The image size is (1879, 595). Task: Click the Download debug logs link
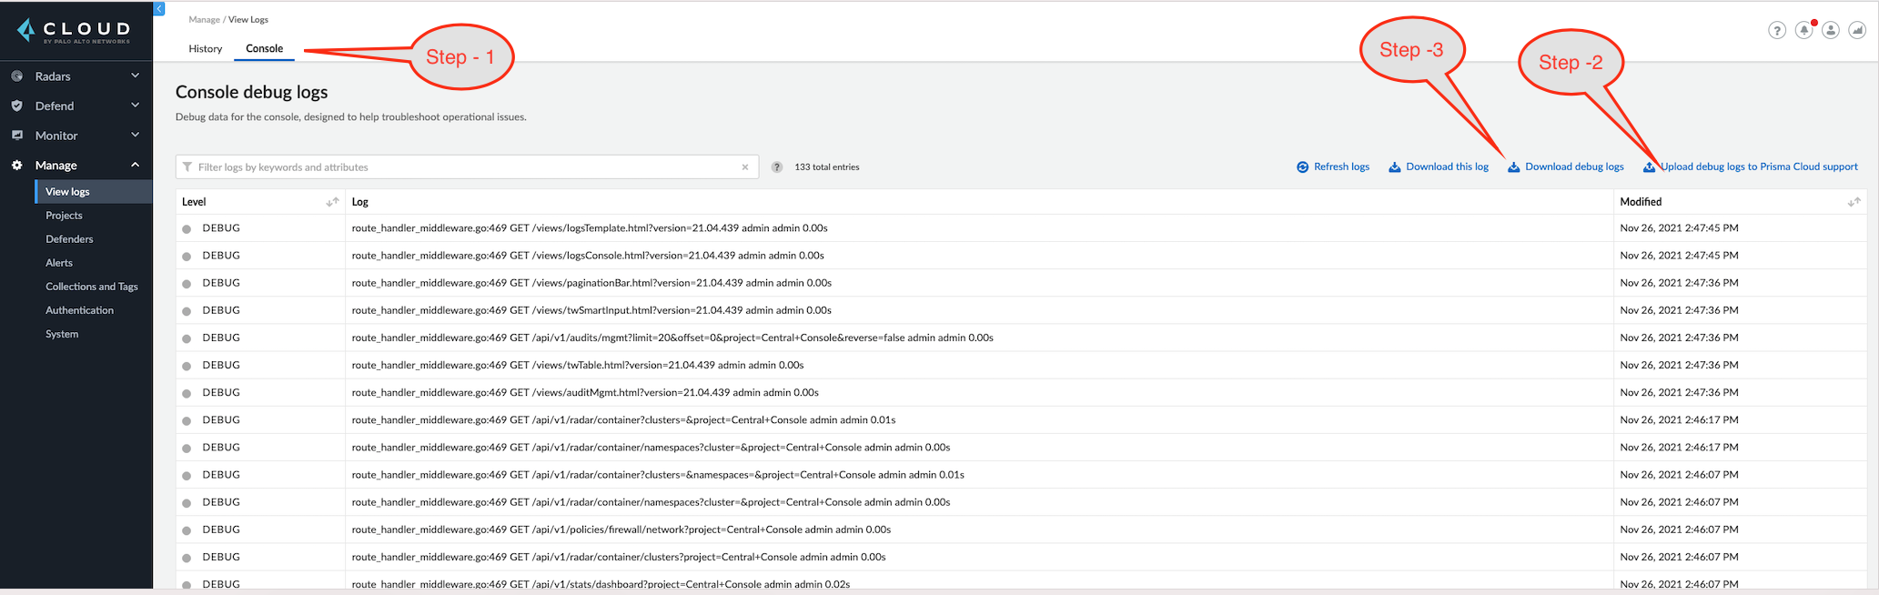(1574, 166)
